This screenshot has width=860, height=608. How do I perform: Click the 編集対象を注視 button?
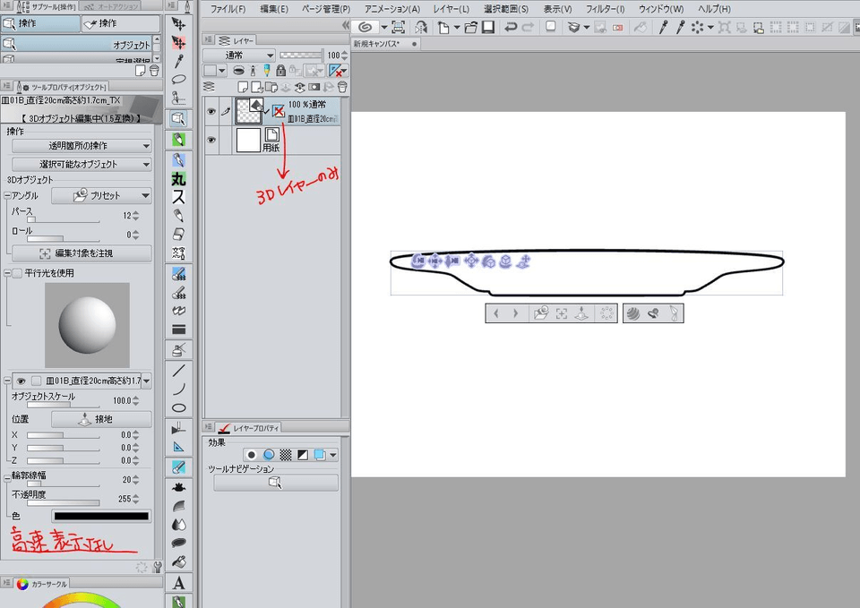(x=82, y=253)
